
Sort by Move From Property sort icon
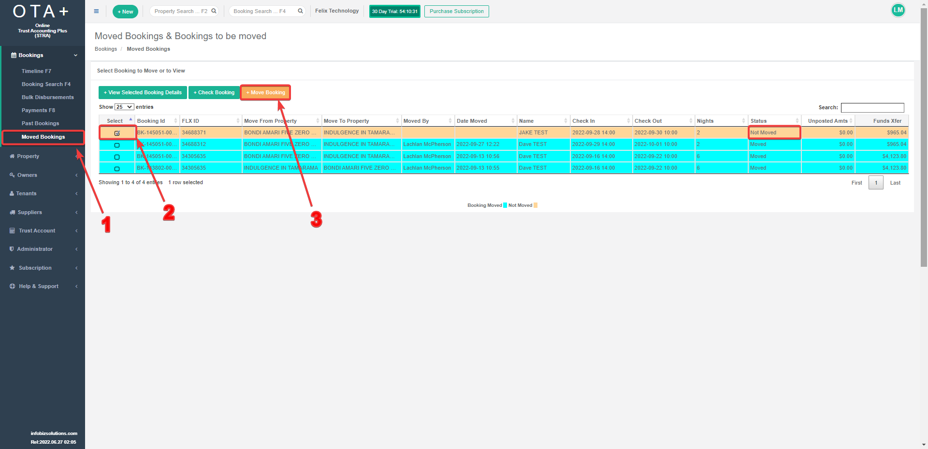[x=318, y=121]
